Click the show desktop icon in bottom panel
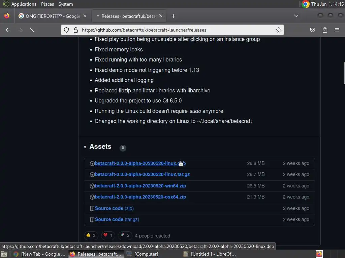 (4, 254)
